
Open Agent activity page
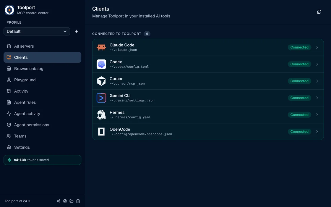43,114
